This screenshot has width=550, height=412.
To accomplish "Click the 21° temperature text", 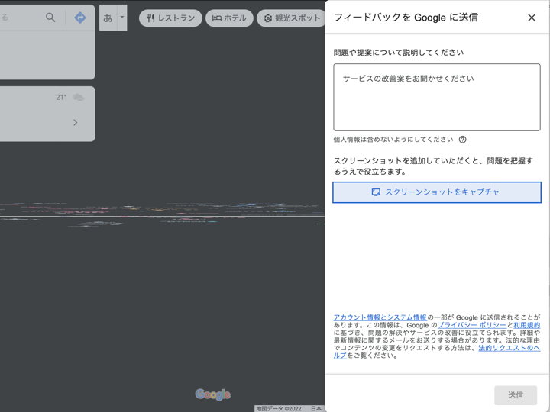I will (x=61, y=98).
